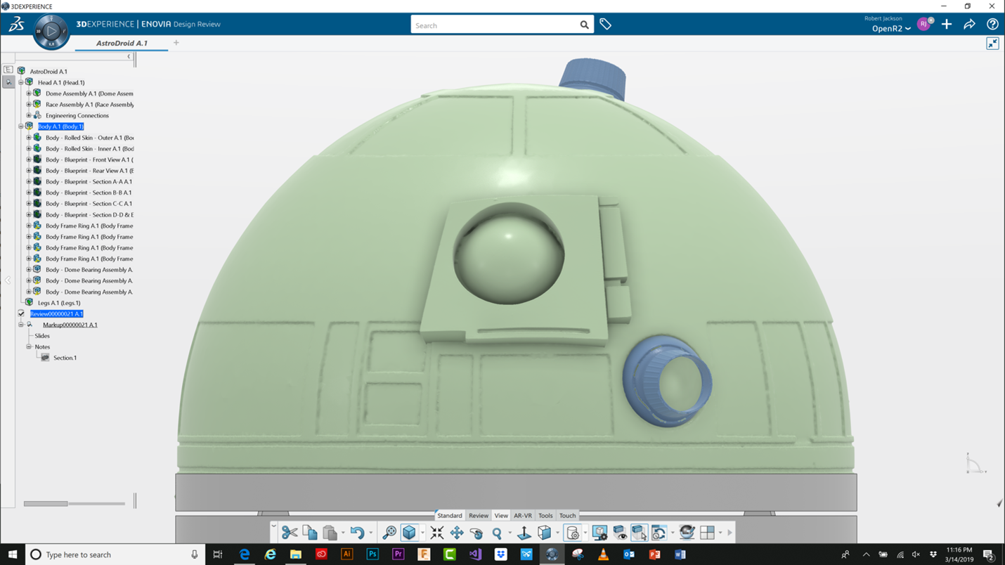Click the Share arrow button
Viewport: 1005px width, 565px height.
[969, 24]
